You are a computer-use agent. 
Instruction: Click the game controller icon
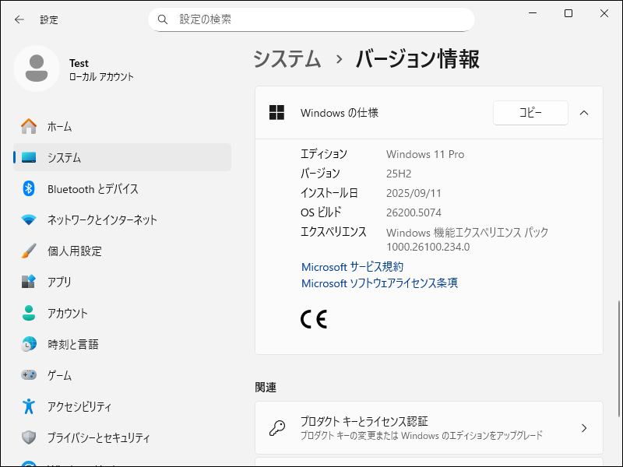pyautogui.click(x=29, y=375)
